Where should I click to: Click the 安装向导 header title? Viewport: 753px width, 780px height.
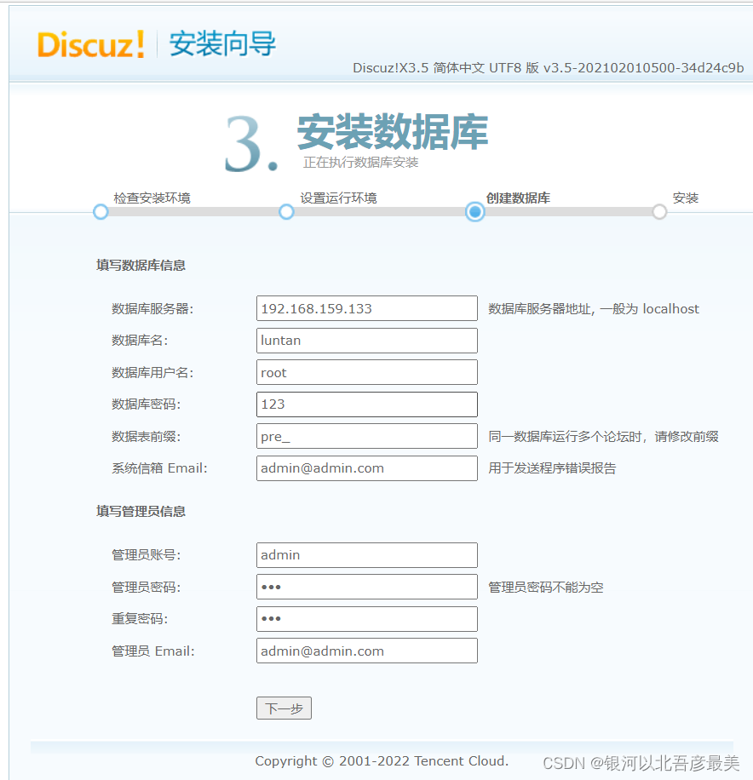click(222, 43)
